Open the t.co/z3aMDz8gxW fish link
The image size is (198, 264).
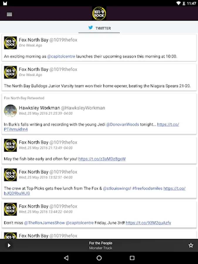tap(102, 159)
